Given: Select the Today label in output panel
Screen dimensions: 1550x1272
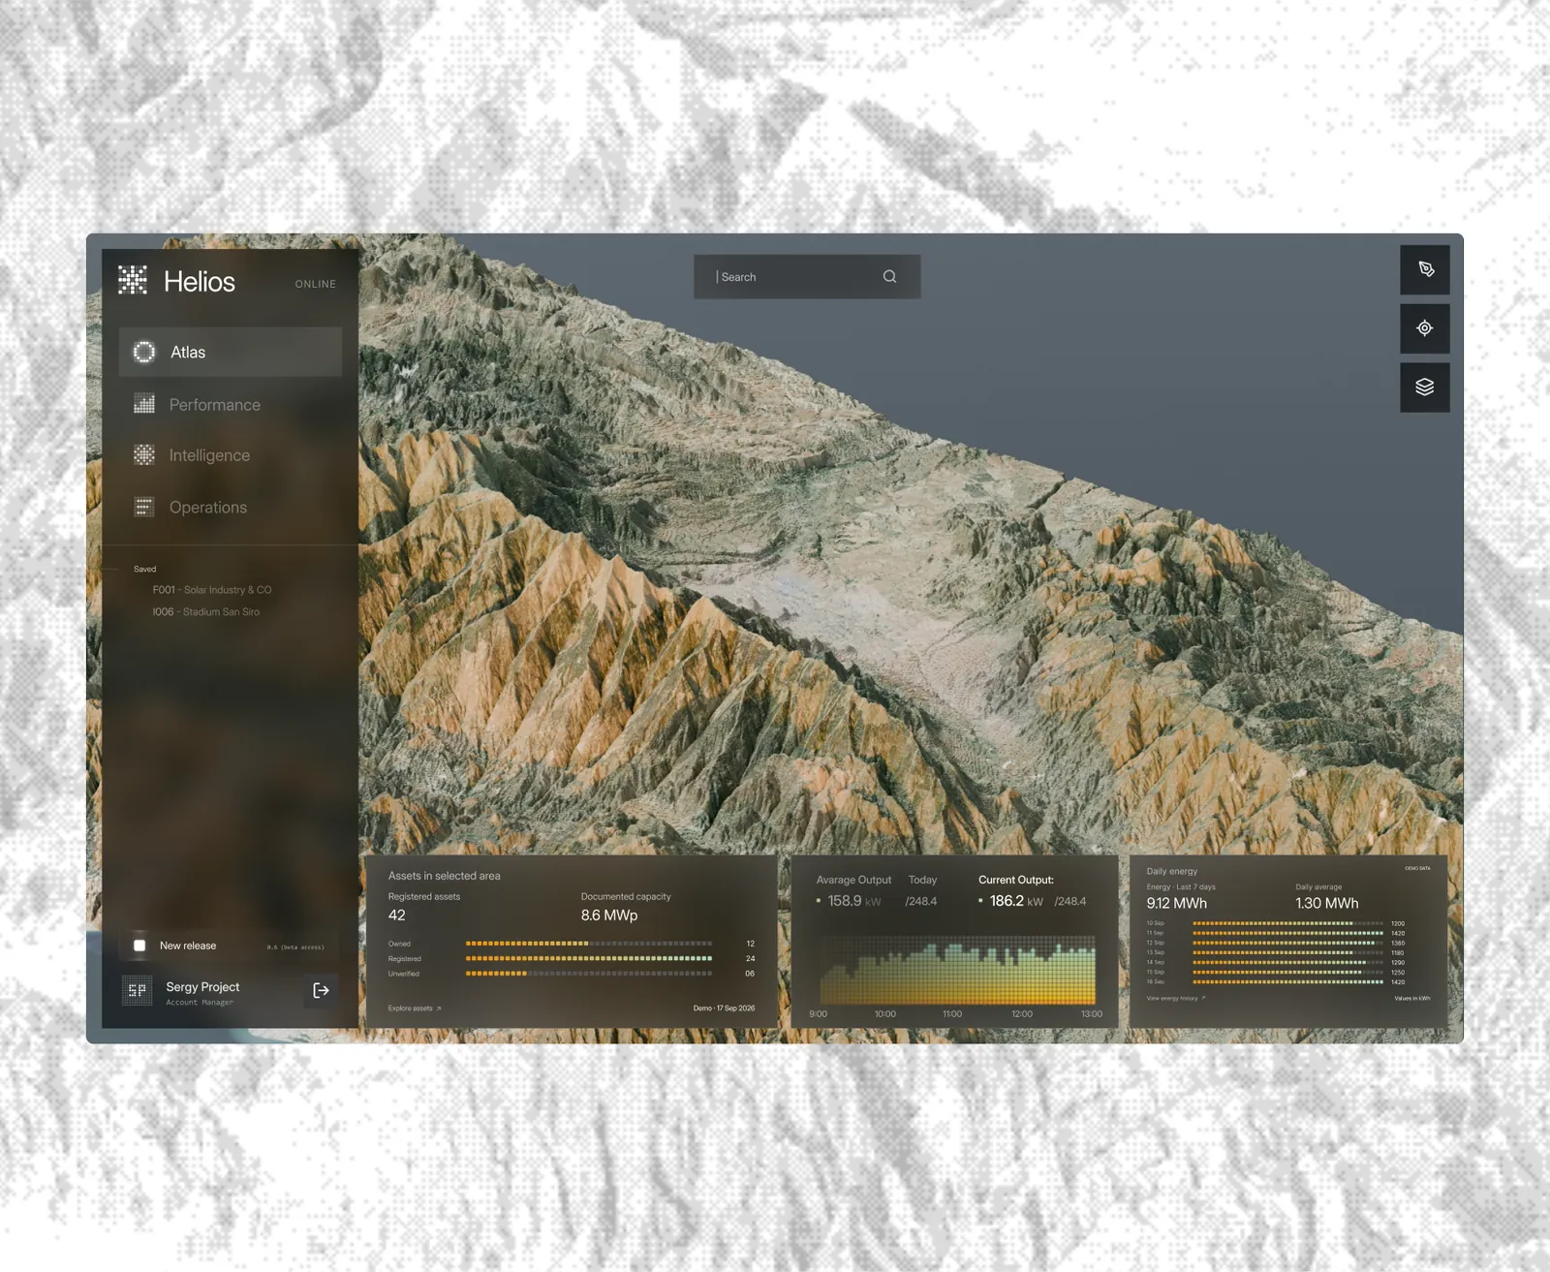Looking at the screenshot, I should (922, 880).
